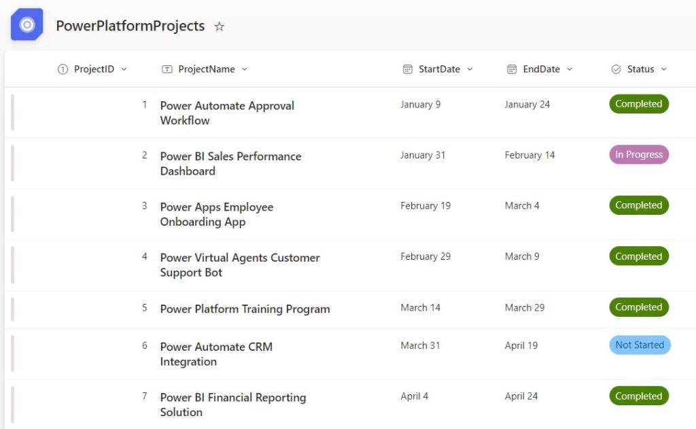
Task: Click the January 31 start date cell
Action: pos(423,155)
